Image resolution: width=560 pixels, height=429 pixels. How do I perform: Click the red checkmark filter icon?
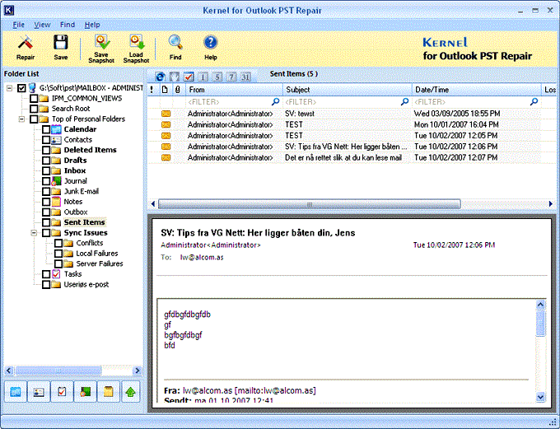click(x=189, y=77)
